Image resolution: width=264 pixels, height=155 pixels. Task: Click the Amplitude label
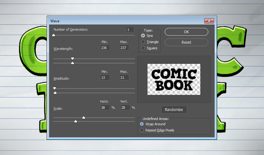[x=61, y=78]
